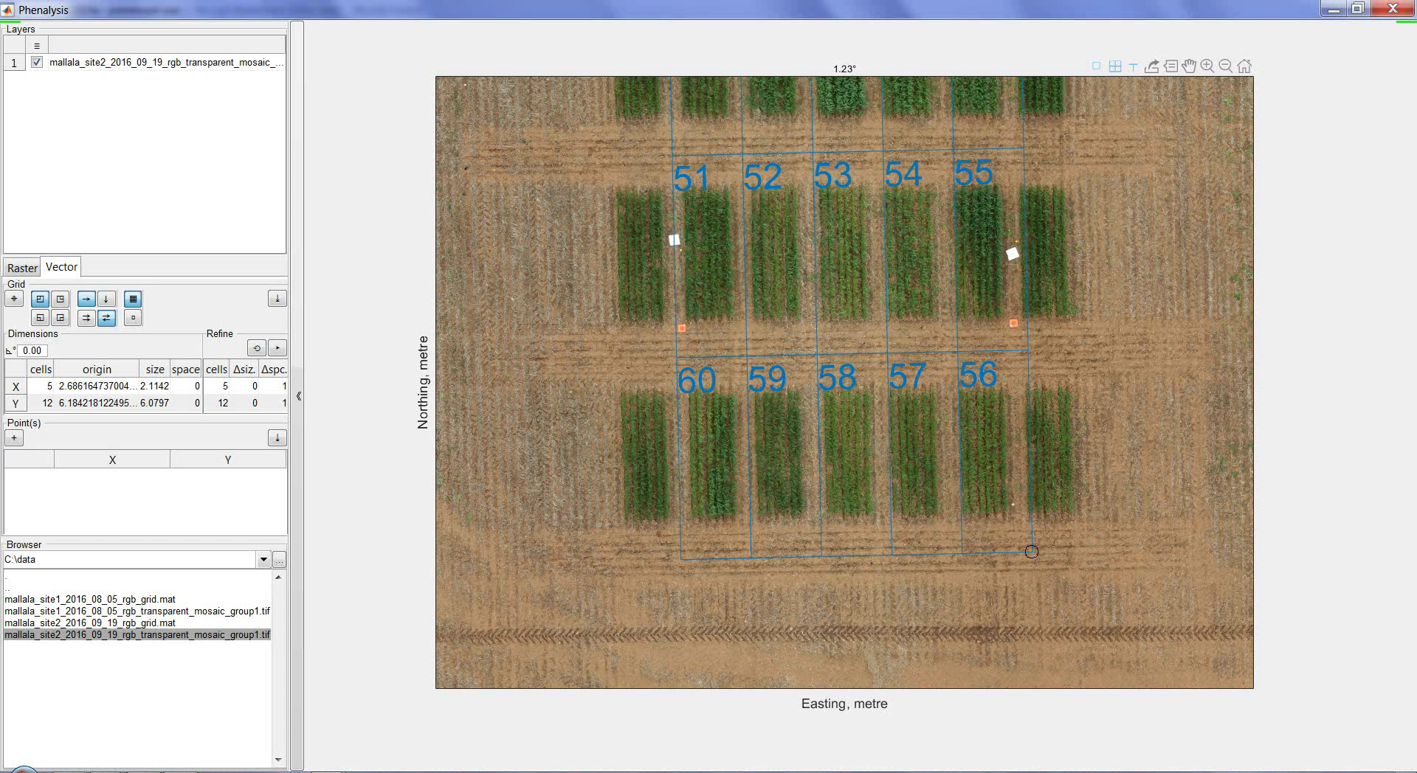1417x773 pixels.
Task: Toggle rightward numbering direction arrow
Action: (x=86, y=299)
